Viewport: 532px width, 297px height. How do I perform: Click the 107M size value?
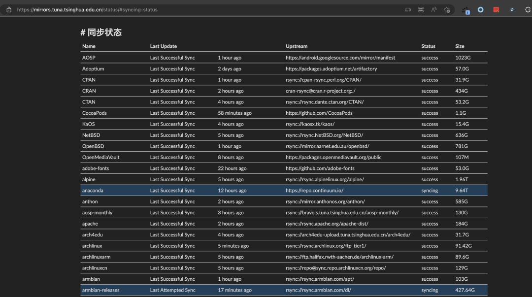tap(462, 157)
